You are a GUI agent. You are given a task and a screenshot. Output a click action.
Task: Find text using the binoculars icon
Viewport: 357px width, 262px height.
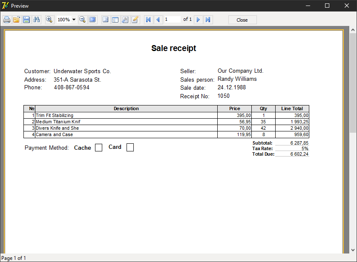(x=37, y=20)
